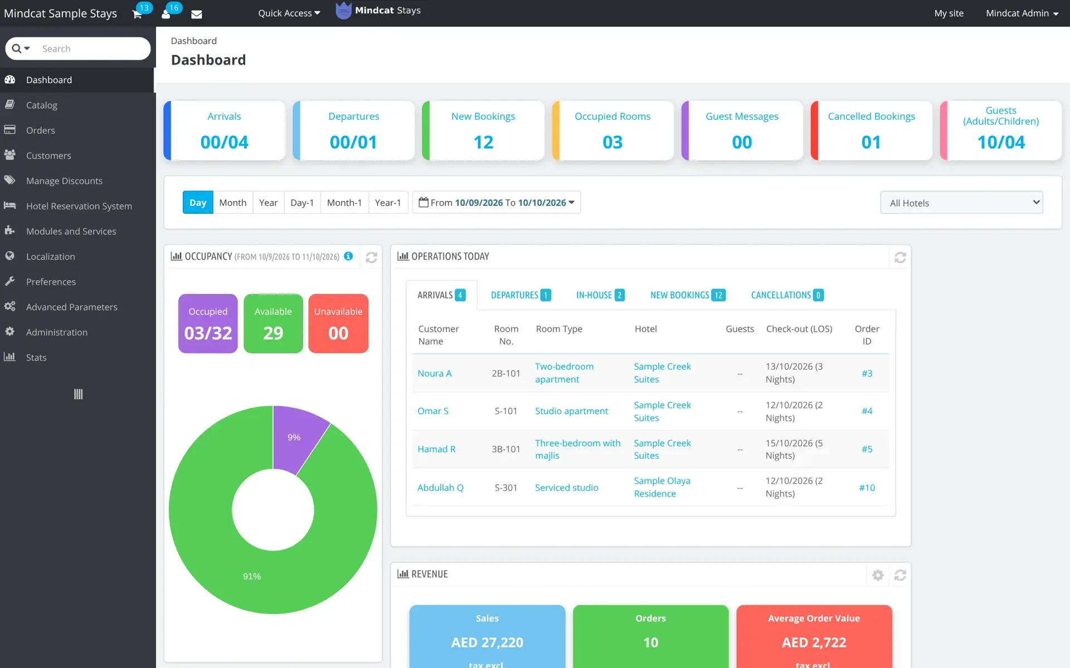Open the date range picker dropdown
The image size is (1070, 668).
tap(497, 203)
